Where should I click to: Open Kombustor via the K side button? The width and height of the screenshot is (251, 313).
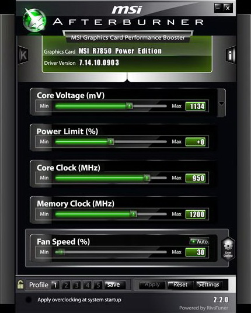(x=23, y=55)
